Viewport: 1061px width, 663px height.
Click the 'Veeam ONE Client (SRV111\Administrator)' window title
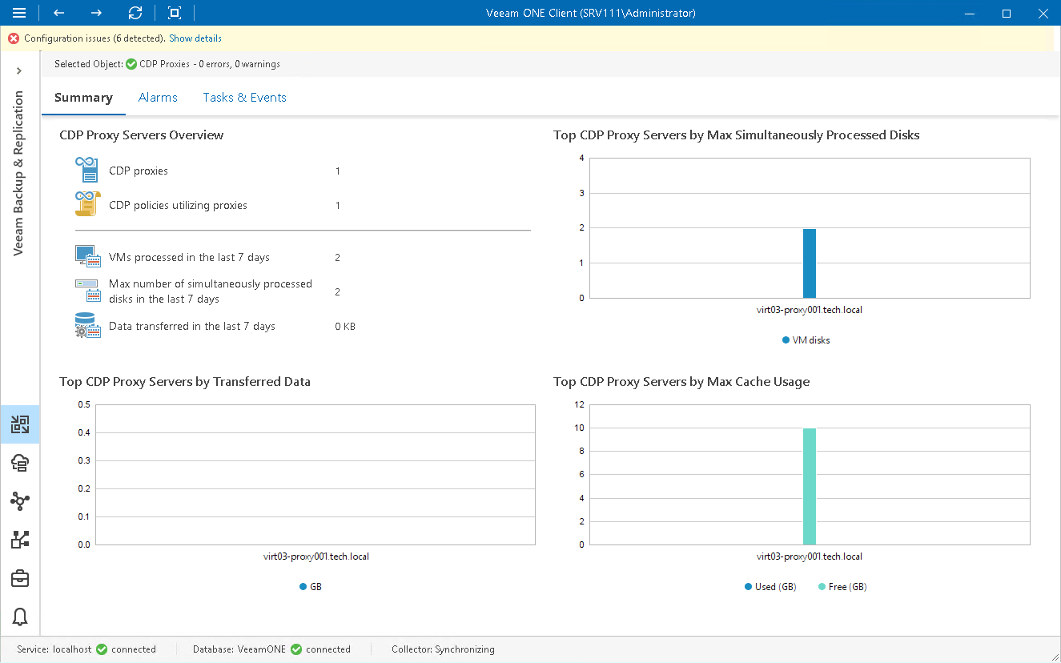tap(591, 13)
